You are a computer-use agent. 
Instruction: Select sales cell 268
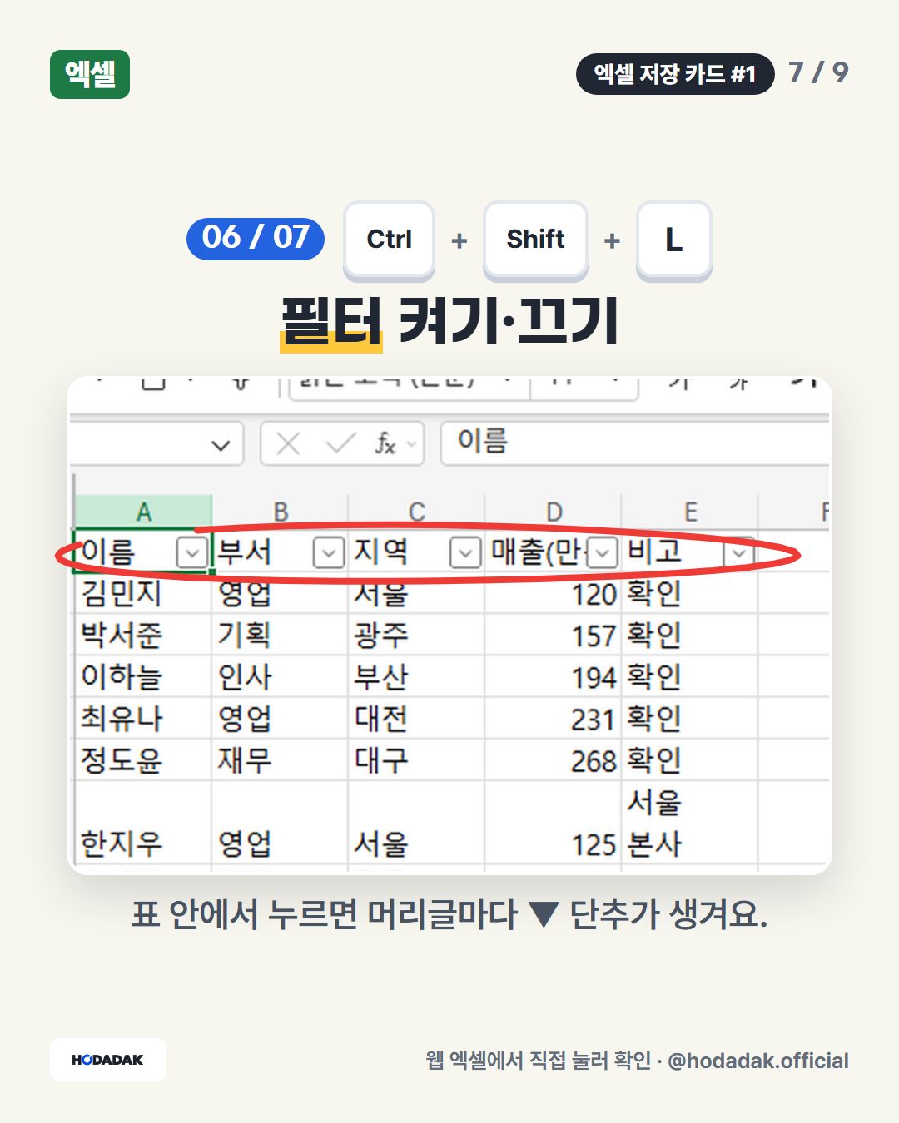[x=554, y=759]
